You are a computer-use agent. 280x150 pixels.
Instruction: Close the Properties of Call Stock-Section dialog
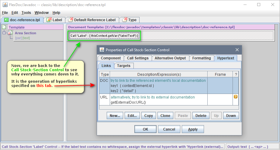(x=237, y=50)
